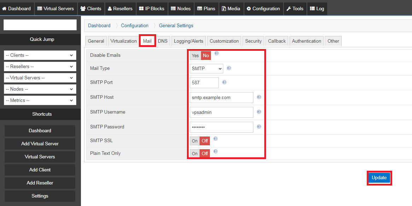
Task: Click the help icon next to Plain Text Only
Action: click(216, 151)
